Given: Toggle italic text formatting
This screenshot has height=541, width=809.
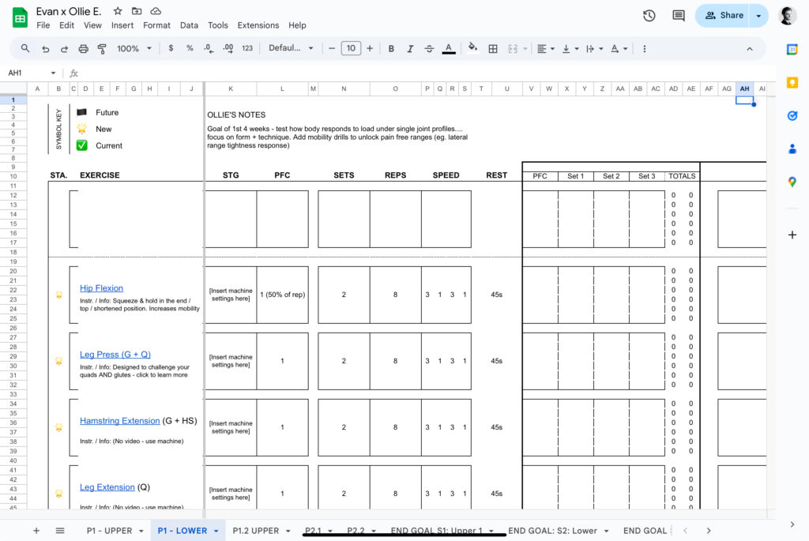Looking at the screenshot, I should click(410, 48).
